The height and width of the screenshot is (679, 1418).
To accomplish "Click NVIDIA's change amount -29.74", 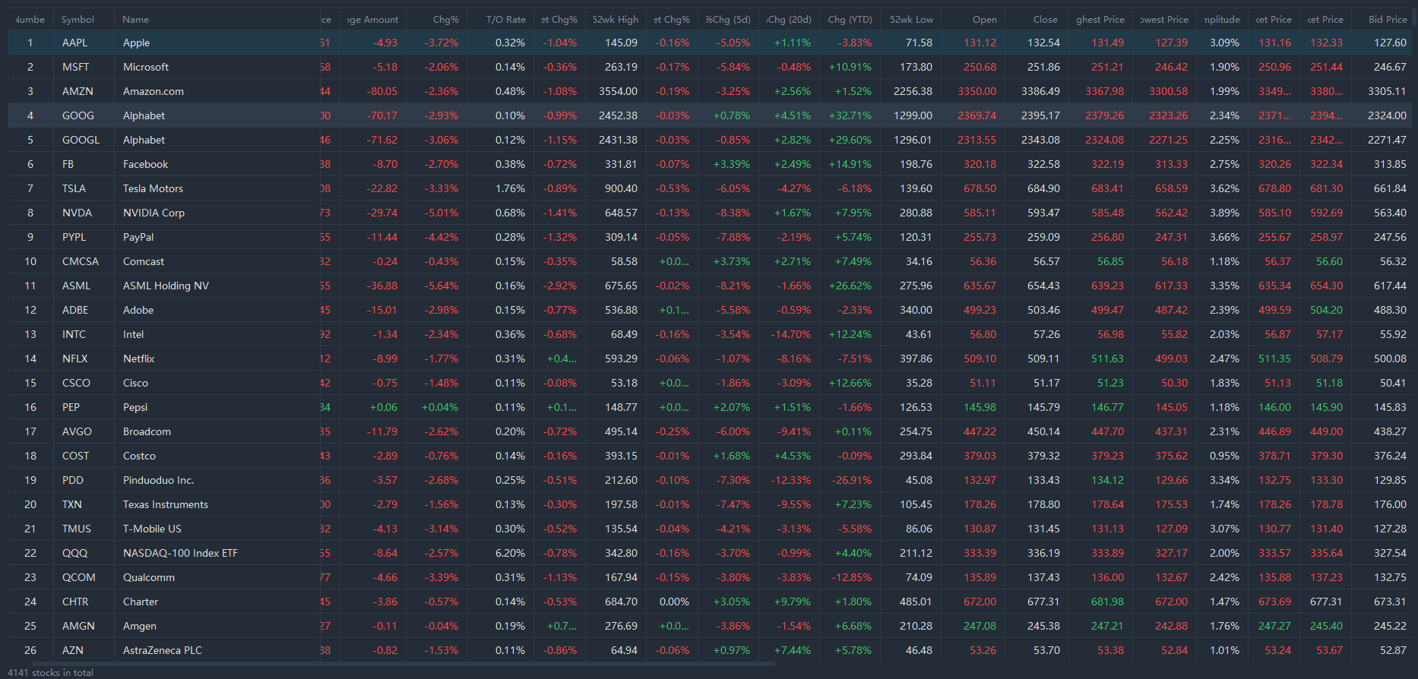I will [x=381, y=213].
